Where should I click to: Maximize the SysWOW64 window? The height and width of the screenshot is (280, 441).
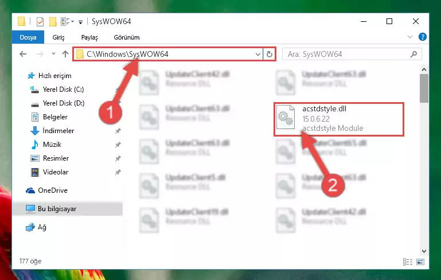pos(389,21)
